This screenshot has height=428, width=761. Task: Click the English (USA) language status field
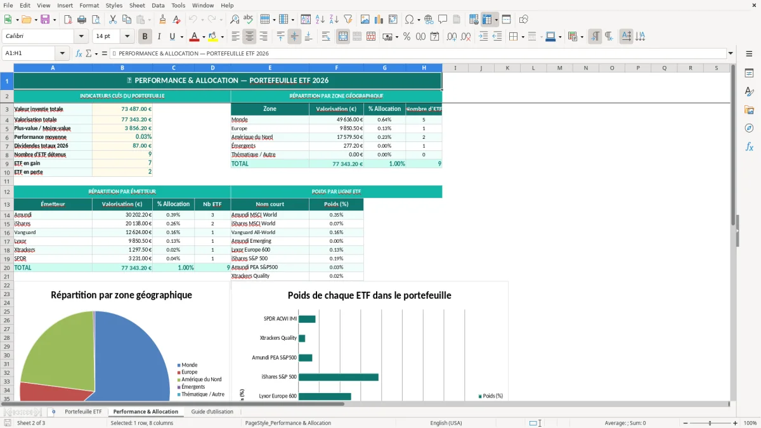pos(446,423)
